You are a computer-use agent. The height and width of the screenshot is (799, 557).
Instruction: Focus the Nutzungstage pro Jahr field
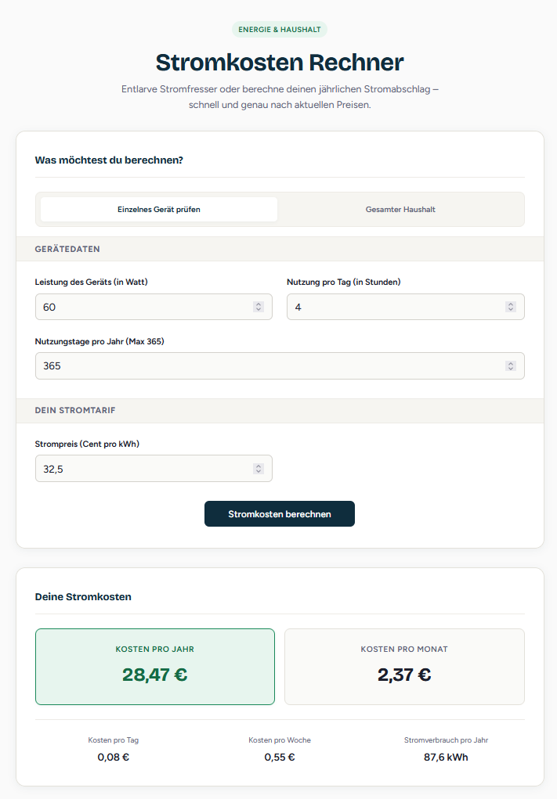266,366
